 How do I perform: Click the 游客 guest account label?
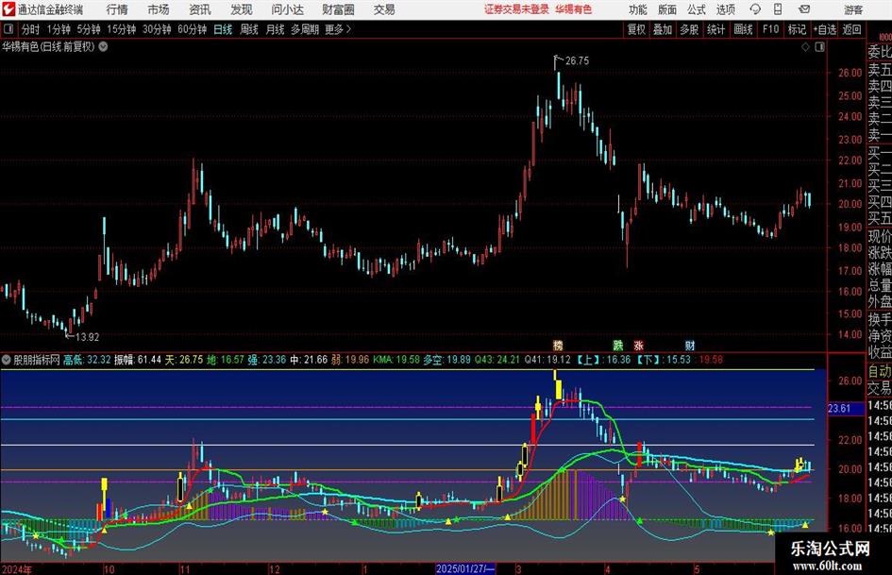(853, 9)
